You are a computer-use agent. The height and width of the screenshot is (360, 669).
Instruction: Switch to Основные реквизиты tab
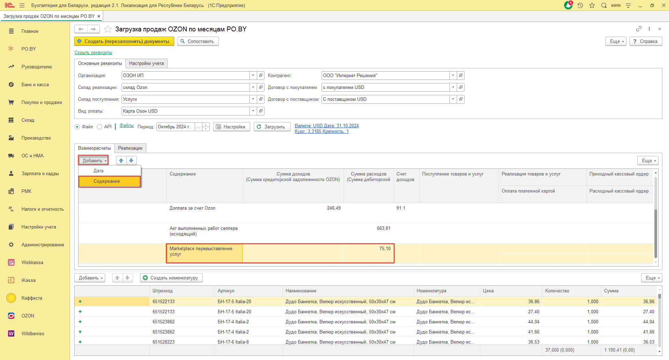pos(100,63)
